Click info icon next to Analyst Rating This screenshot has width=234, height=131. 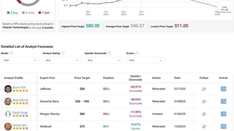pos(63,53)
